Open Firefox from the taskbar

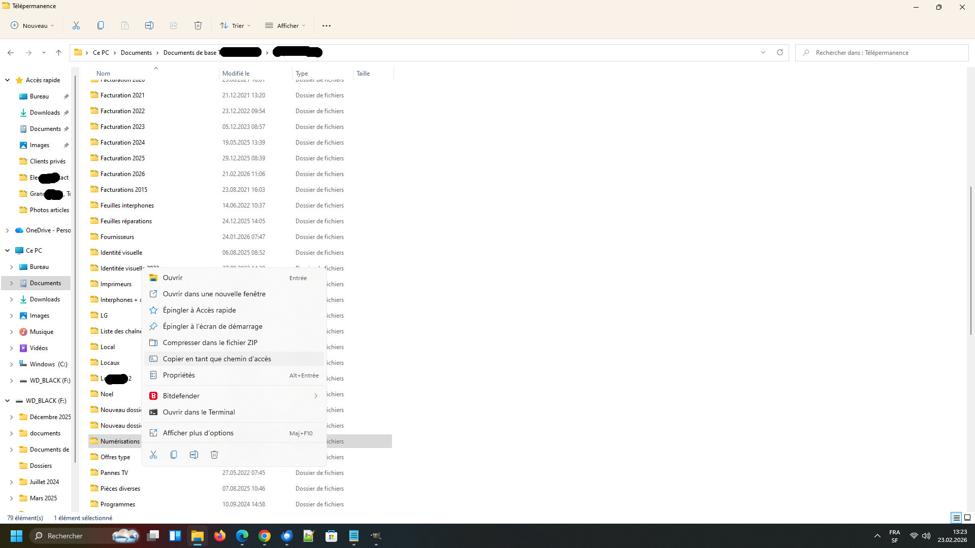pos(220,536)
